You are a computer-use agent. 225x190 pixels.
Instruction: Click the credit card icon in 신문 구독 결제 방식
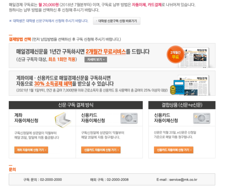pyautogui.click(x=129, y=118)
